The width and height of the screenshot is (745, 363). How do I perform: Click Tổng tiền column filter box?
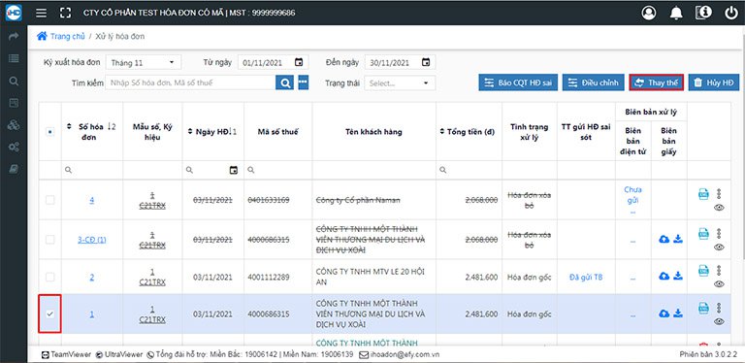tap(469, 170)
